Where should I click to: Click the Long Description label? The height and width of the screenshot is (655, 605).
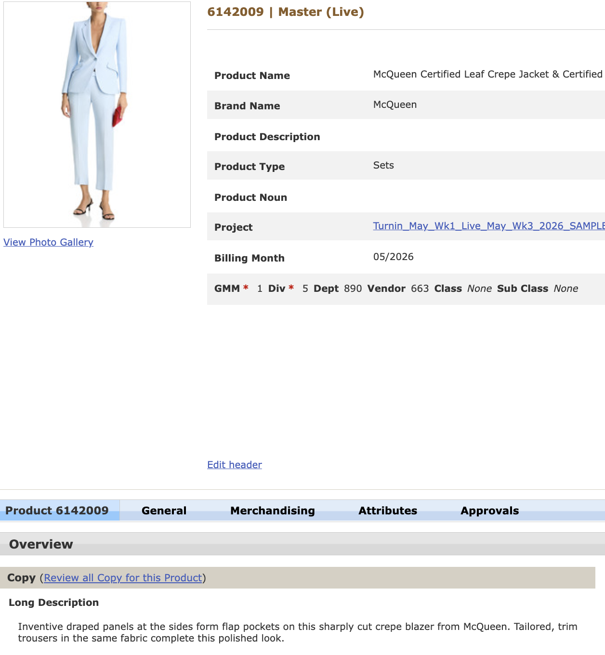pos(53,603)
